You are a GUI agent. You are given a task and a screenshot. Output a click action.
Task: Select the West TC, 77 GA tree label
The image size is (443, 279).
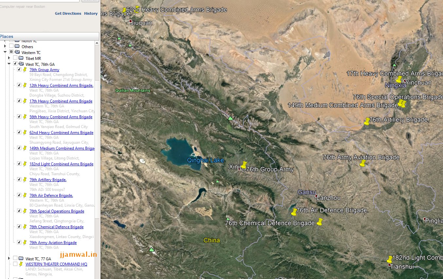coord(38,259)
